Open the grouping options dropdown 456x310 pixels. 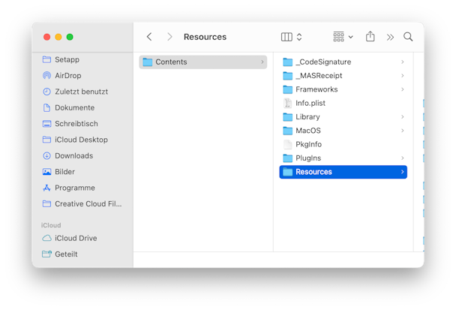[x=343, y=37]
